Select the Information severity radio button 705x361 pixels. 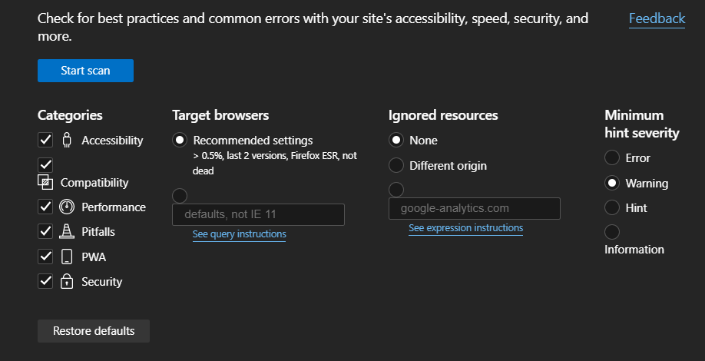pyautogui.click(x=612, y=232)
